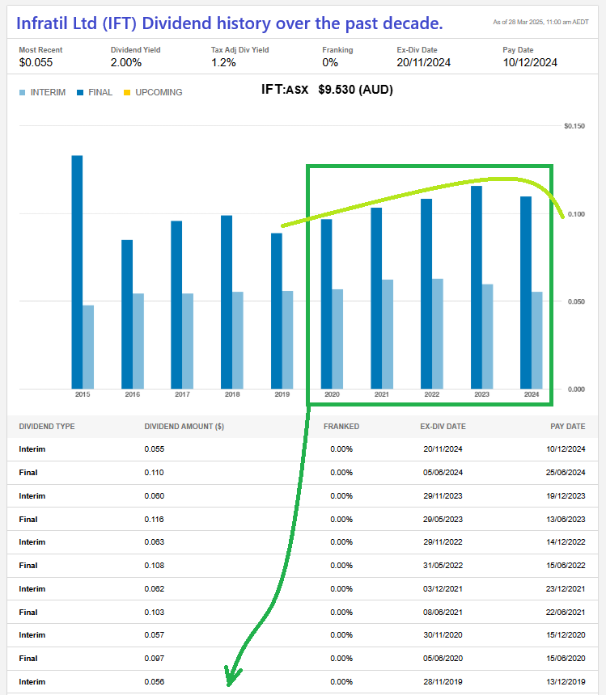This screenshot has height=695, width=606.
Task: Click the 2015 final dividend bar
Action: pyautogui.click(x=77, y=271)
